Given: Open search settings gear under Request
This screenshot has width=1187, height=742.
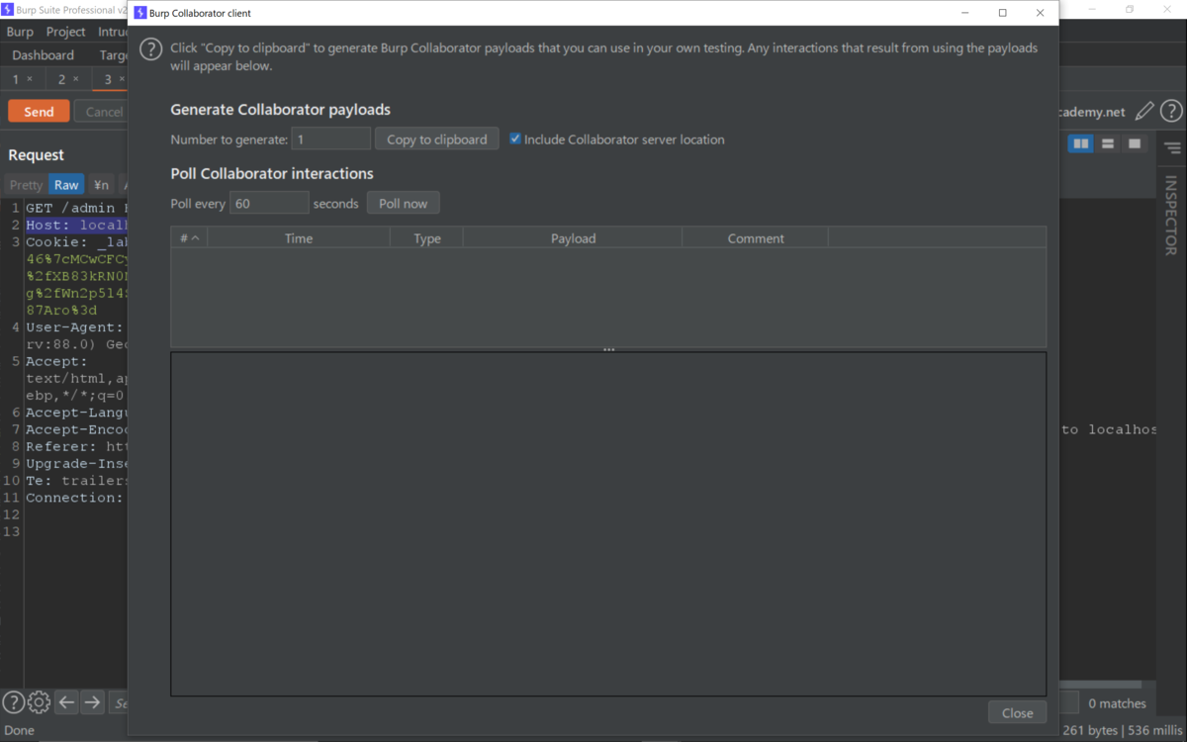Looking at the screenshot, I should (x=39, y=702).
